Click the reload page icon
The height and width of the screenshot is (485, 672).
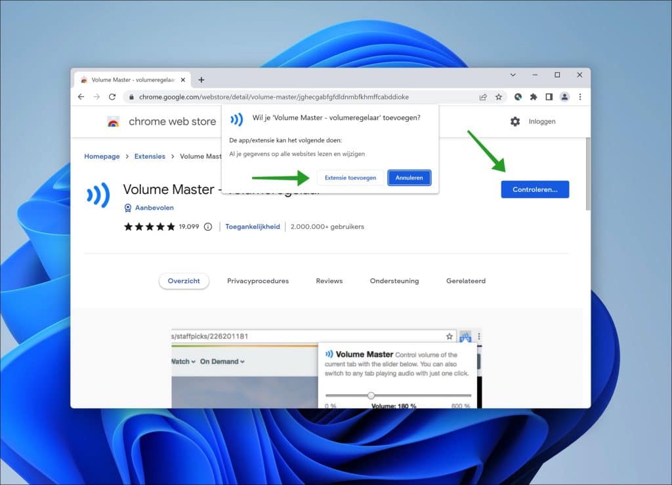coord(112,96)
